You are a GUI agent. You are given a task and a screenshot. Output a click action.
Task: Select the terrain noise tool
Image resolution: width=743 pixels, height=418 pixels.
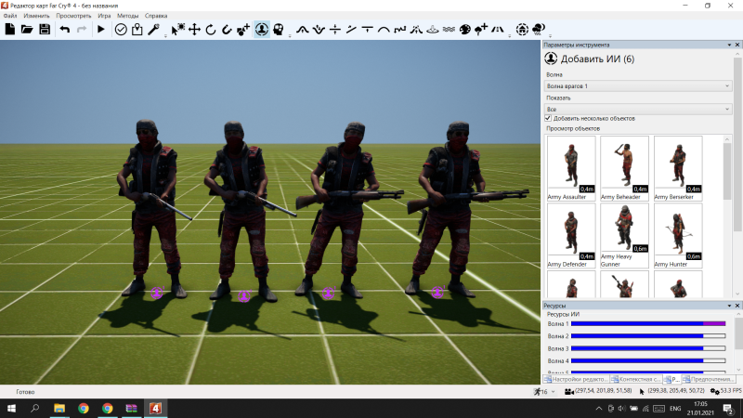[x=400, y=30]
